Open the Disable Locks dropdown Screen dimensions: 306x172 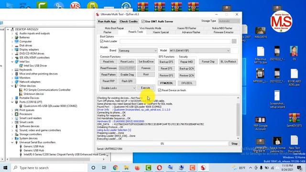(x=118, y=88)
